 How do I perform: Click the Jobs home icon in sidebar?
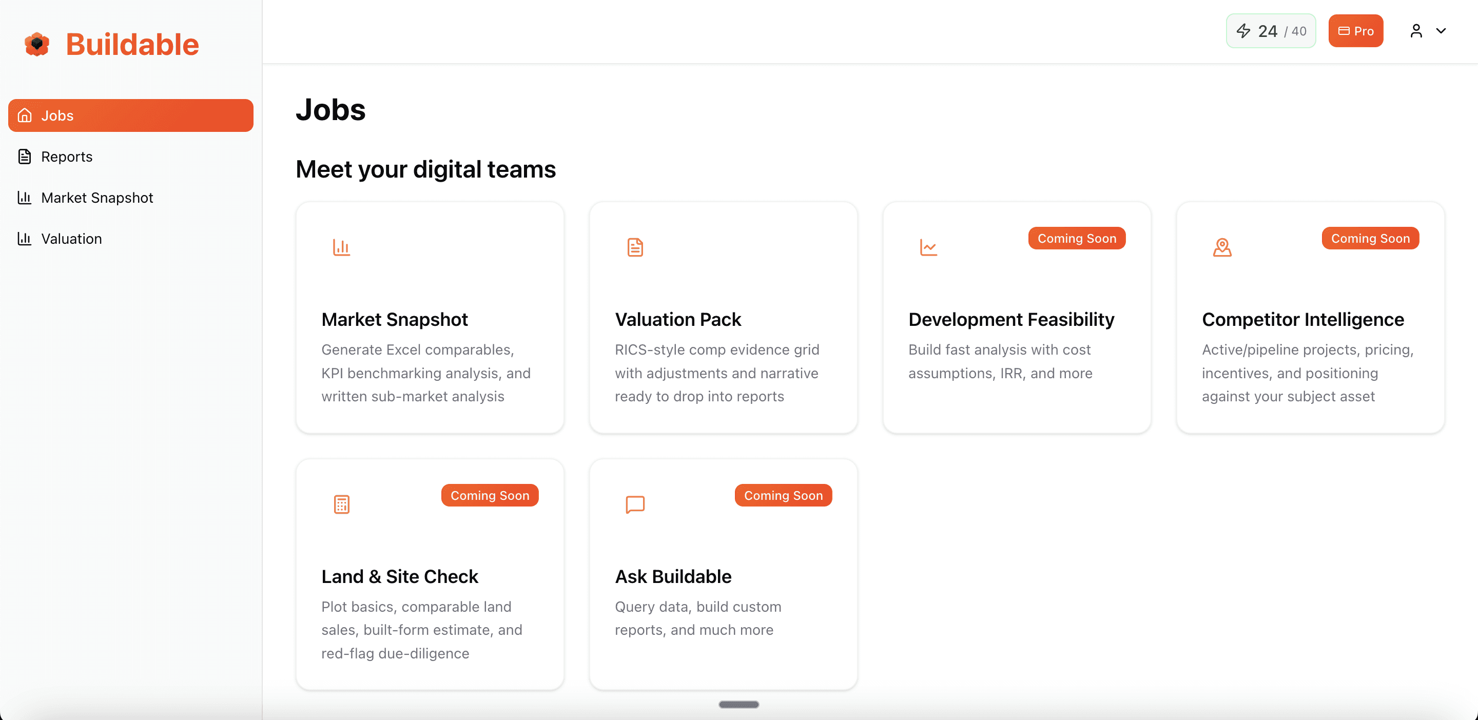point(25,115)
